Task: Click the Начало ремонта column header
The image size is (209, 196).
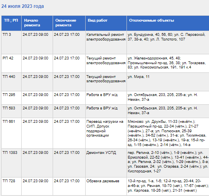Action: point(37,23)
